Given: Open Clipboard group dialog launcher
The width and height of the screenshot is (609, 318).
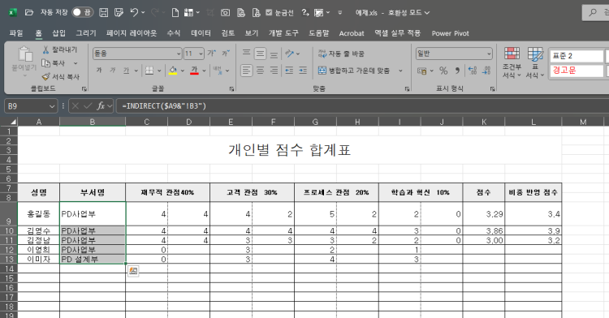Looking at the screenshot, I should coord(84,88).
